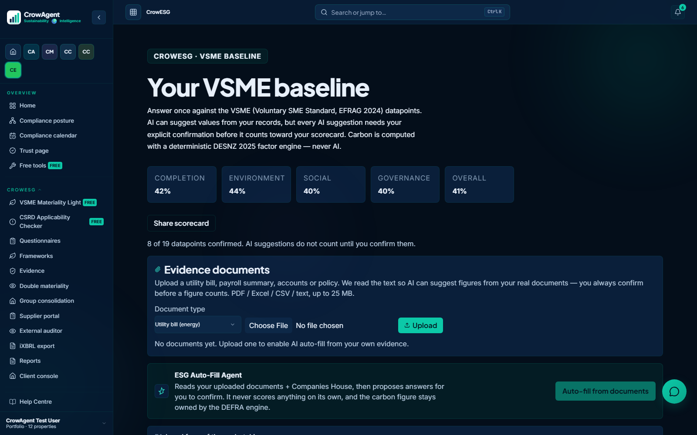Image resolution: width=697 pixels, height=435 pixels.
Task: Click the Compliance posture sidebar icon
Action: click(13, 120)
